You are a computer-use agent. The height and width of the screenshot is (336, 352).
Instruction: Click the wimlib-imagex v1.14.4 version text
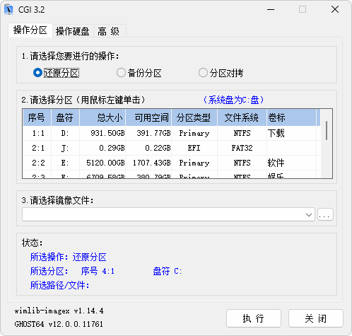(59, 311)
